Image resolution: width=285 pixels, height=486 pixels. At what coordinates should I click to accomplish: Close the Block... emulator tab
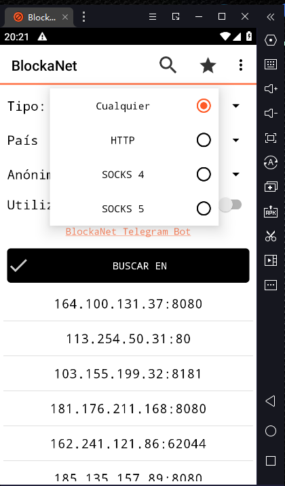point(65,17)
